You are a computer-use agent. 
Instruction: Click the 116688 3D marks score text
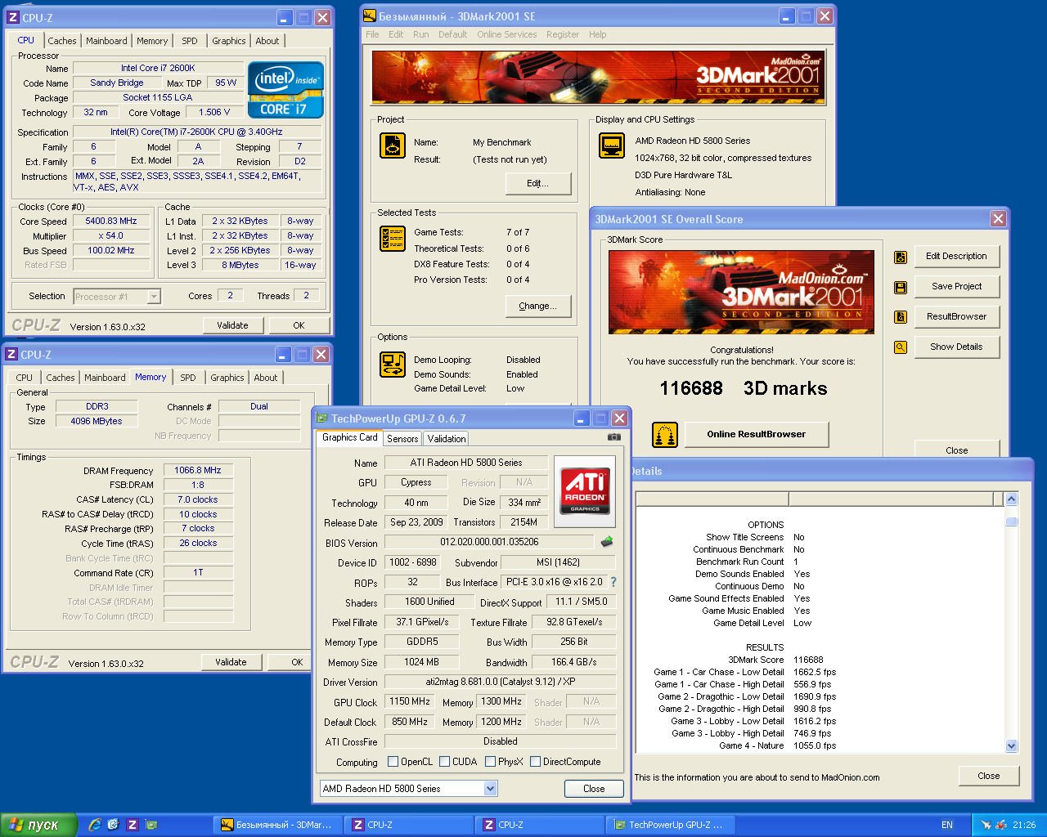[x=744, y=388]
